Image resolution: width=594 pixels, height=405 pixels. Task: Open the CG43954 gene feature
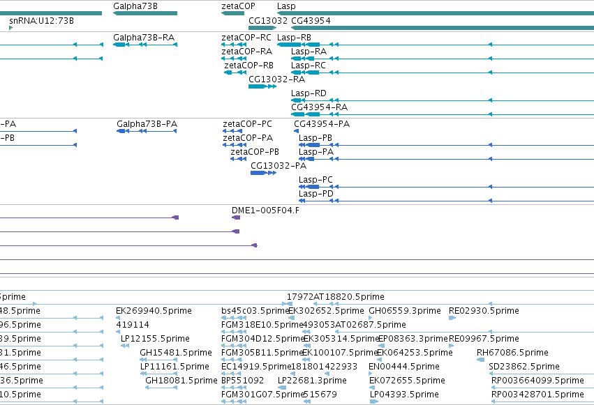[x=443, y=28]
